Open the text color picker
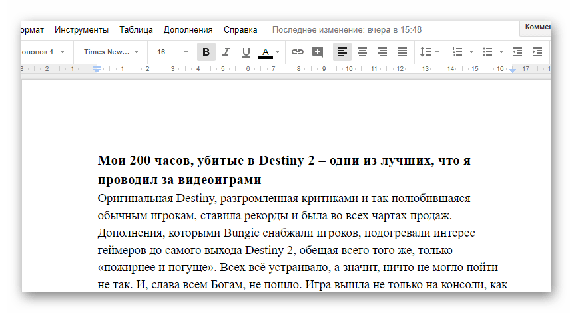Image resolution: width=572 pixels, height=313 pixels. [x=266, y=52]
